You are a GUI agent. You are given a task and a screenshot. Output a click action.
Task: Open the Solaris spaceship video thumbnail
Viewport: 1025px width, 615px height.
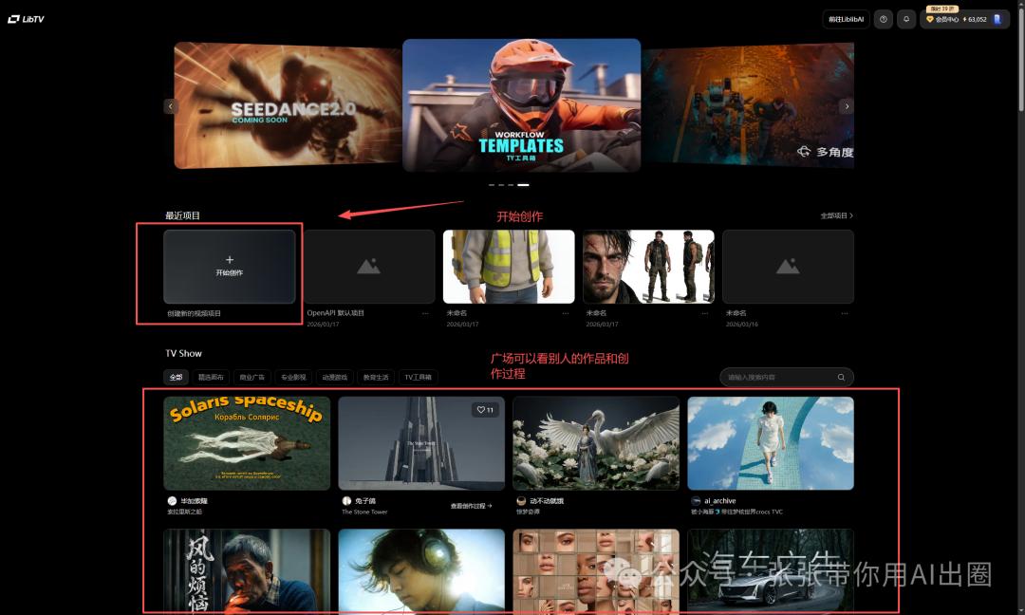coord(247,443)
